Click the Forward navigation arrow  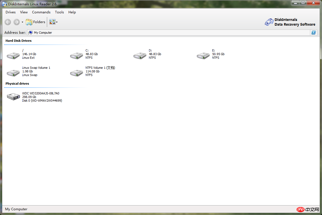17,22
